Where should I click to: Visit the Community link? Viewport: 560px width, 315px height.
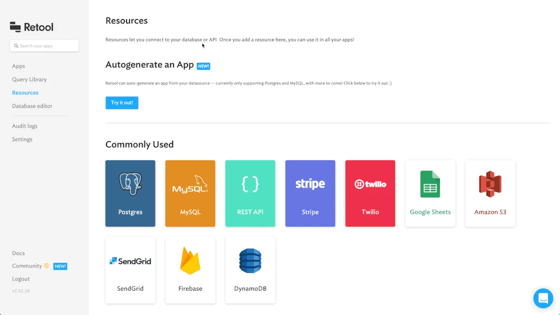(27, 266)
